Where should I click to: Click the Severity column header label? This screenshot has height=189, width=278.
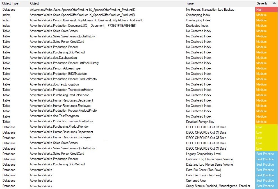point(262,3)
